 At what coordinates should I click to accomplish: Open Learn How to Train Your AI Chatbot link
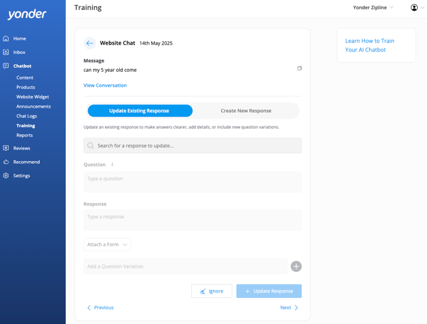[x=370, y=45]
